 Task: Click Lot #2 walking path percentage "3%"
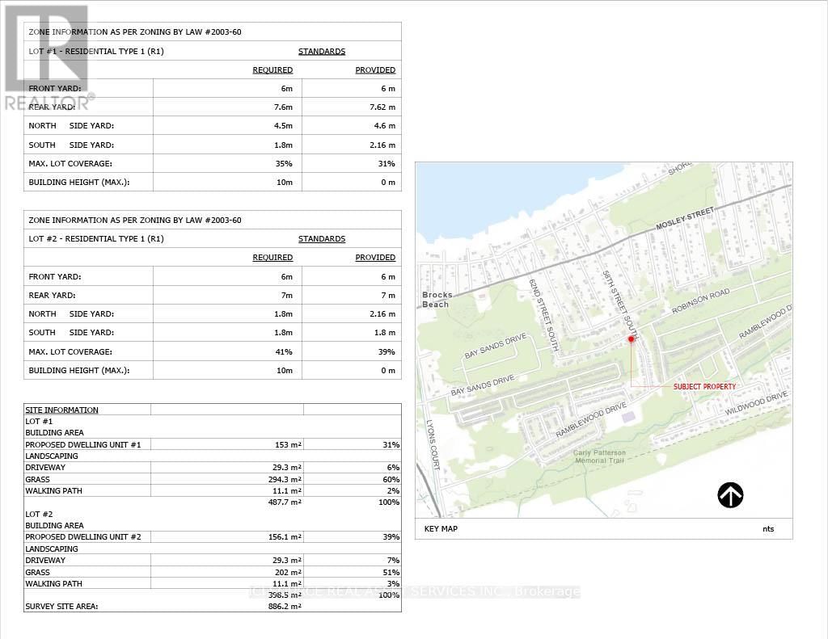pyautogui.click(x=393, y=583)
